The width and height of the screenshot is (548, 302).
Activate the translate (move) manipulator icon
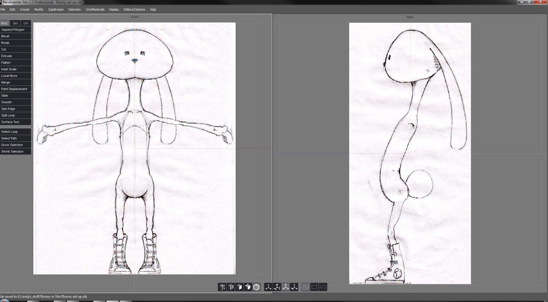click(268, 287)
